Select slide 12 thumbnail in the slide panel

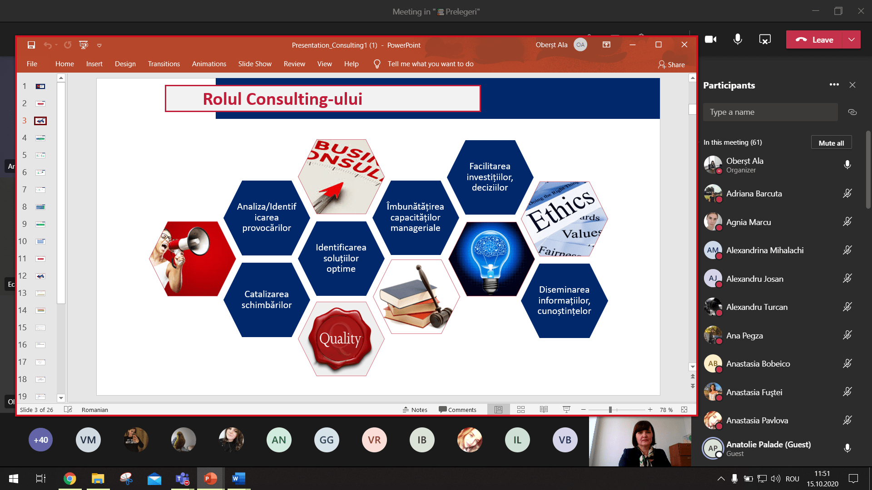(40, 276)
